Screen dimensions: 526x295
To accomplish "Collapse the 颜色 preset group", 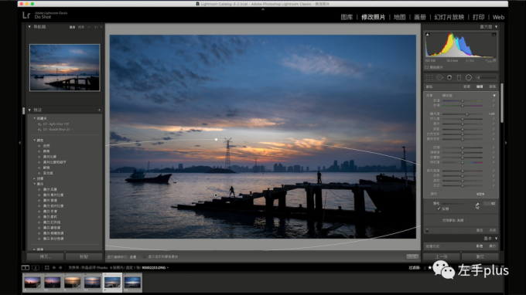I will pos(35,141).
